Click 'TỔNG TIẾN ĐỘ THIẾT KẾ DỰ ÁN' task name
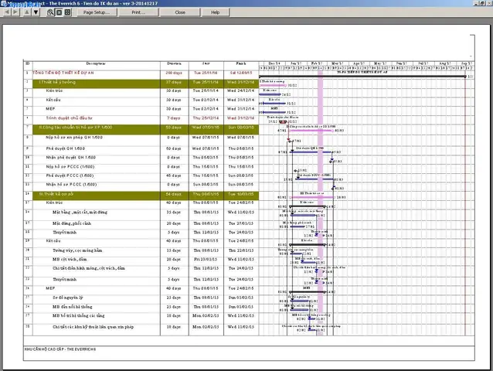 pos(63,73)
